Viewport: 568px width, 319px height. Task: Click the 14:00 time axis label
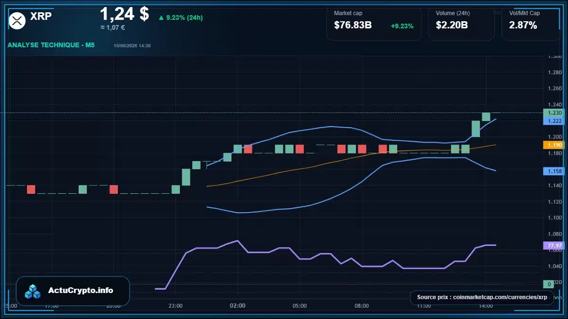click(486, 306)
